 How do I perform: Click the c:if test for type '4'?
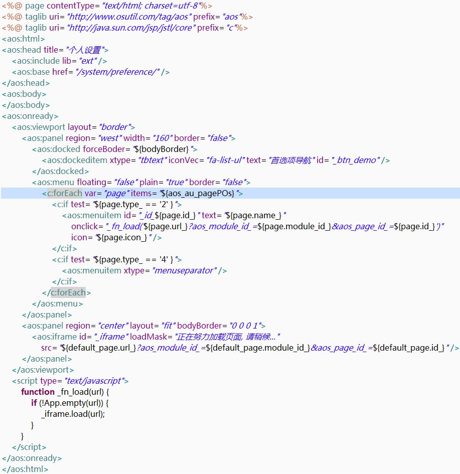click(x=117, y=260)
